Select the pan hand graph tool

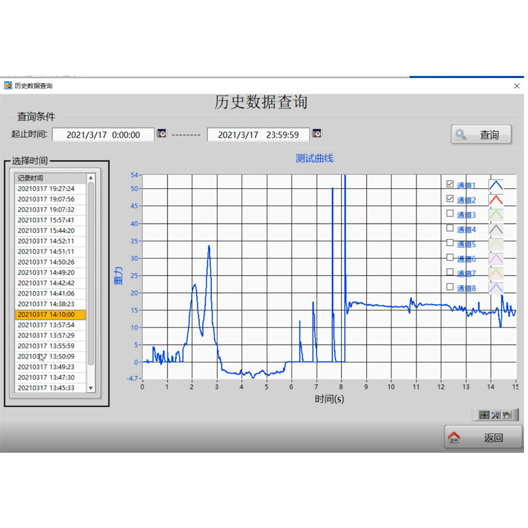tap(506, 415)
